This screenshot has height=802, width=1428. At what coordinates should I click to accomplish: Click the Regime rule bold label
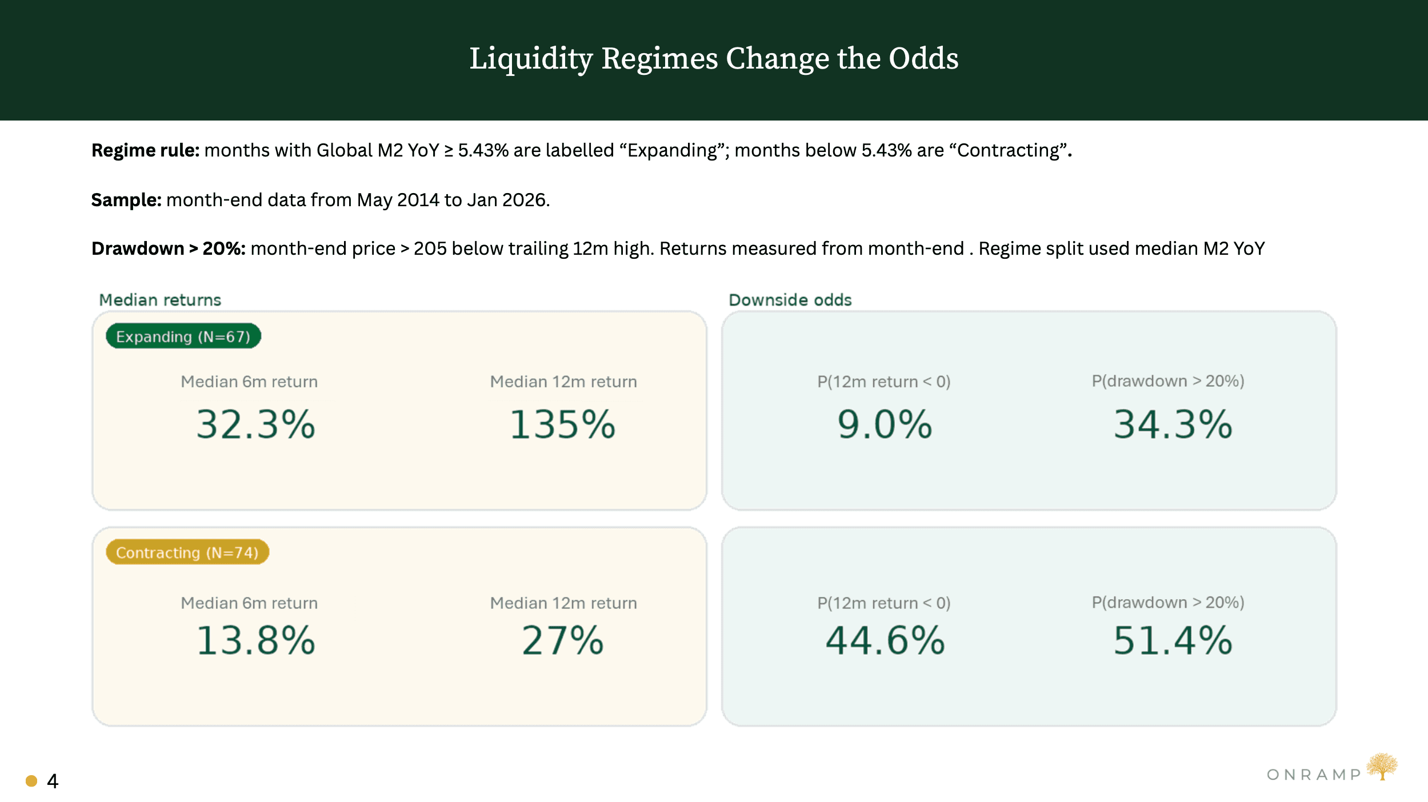(146, 151)
